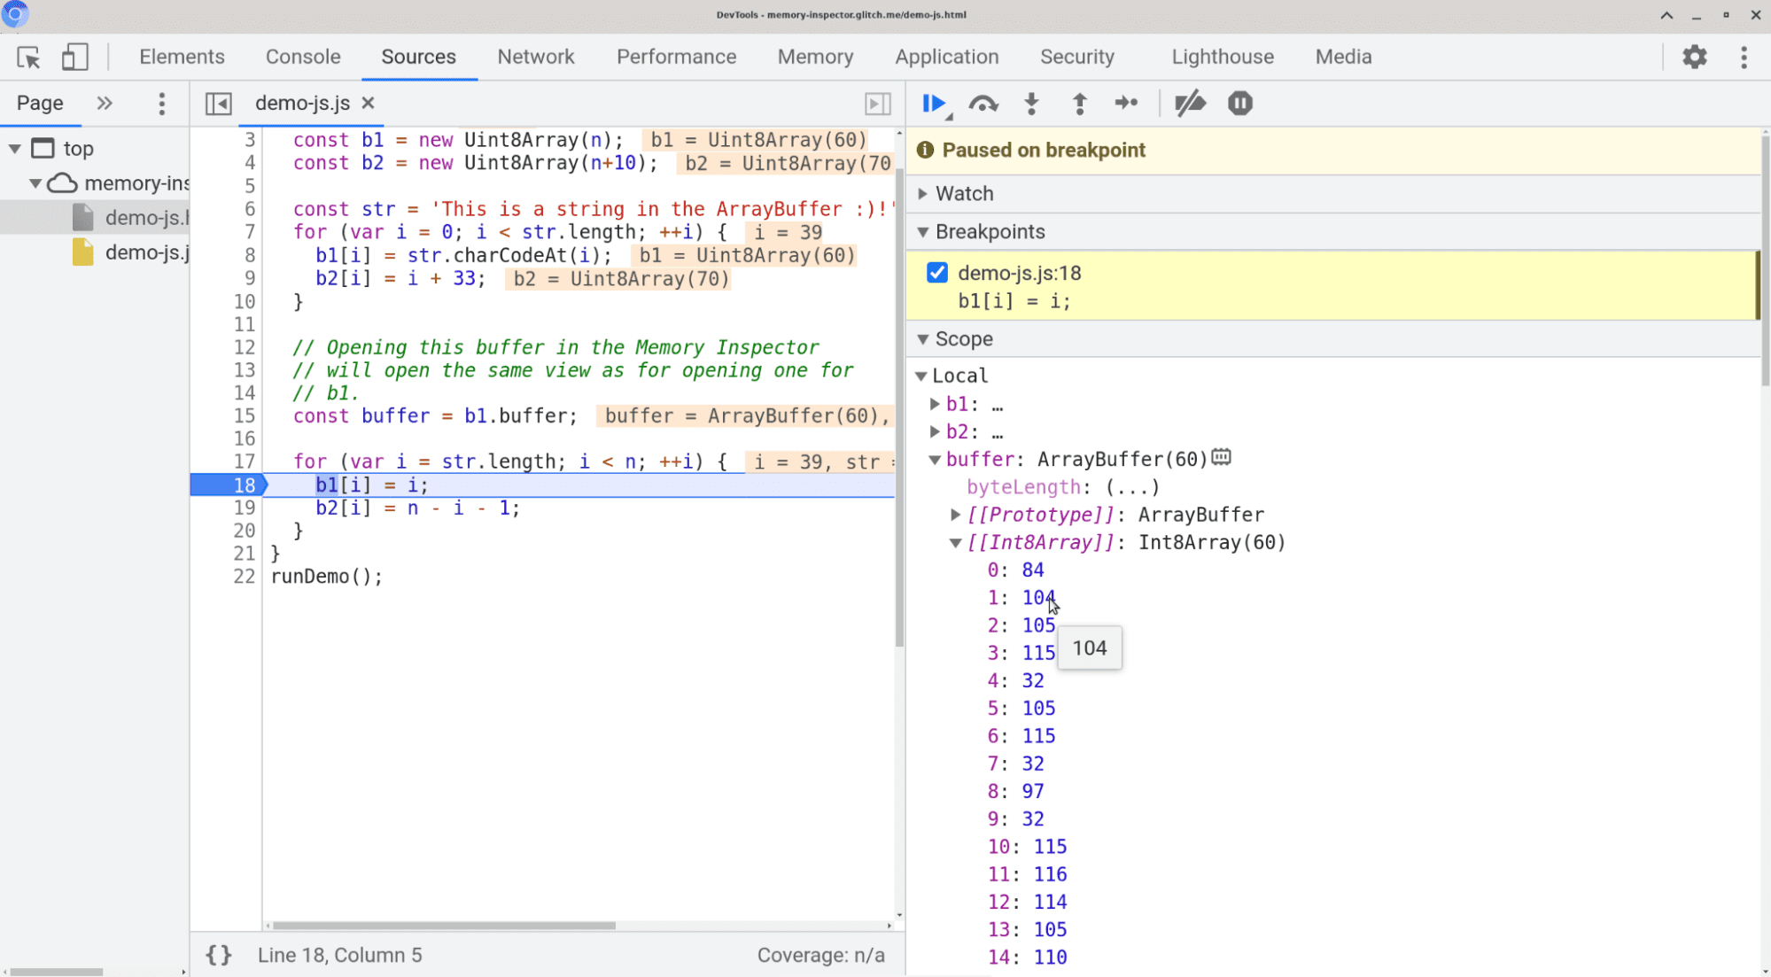Toggle the breakpoint on demo-js.js:18
The width and height of the screenshot is (1771, 977).
[938, 272]
